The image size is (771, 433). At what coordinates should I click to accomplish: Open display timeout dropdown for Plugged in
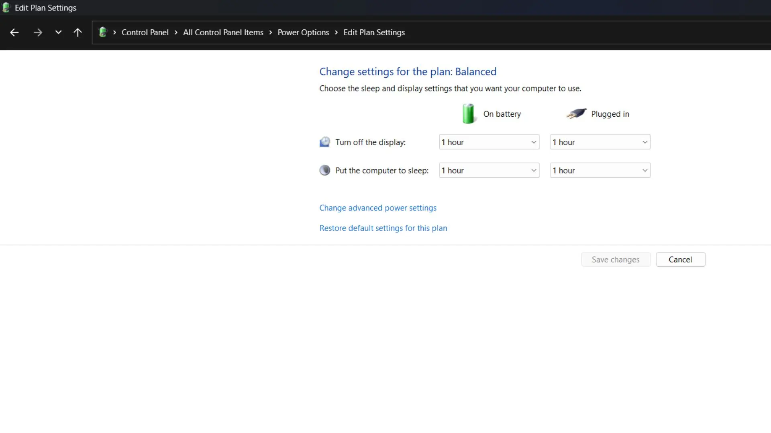pyautogui.click(x=600, y=142)
